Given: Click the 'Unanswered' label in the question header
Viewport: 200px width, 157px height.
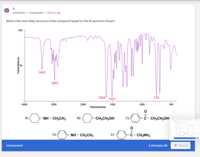Looking at the screenshot, I should click(x=36, y=13).
